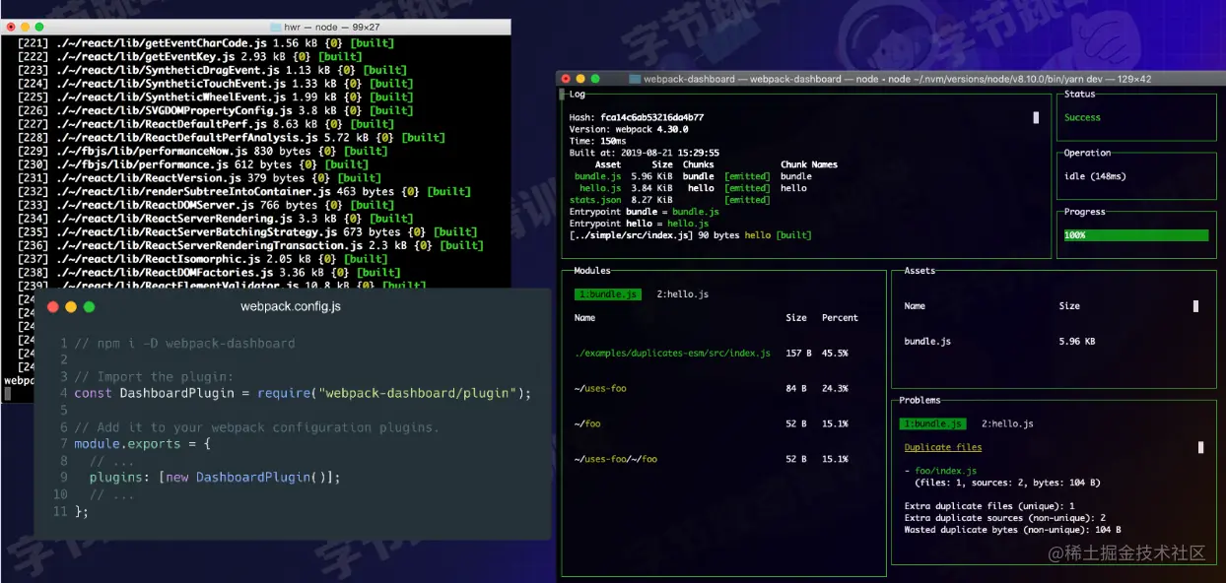Click the Problems panel title
This screenshot has width=1226, height=583.
tap(919, 400)
